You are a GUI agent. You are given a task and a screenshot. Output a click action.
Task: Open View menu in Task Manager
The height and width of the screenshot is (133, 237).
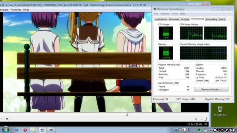coord(174,14)
